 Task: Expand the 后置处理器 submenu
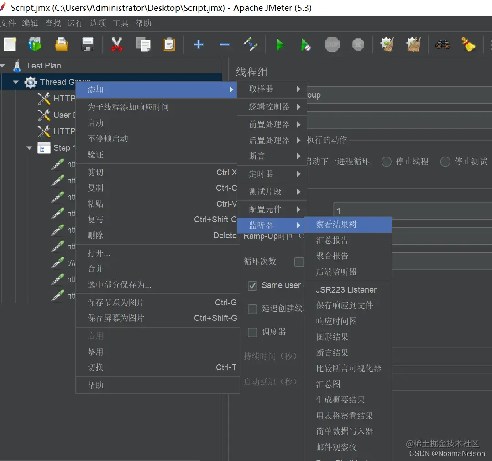click(x=272, y=140)
